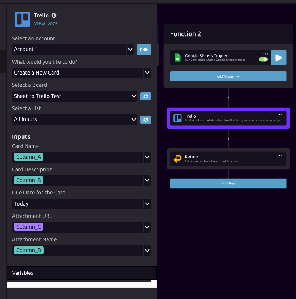Click the Edit account button
Image resolution: width=296 pixels, height=299 pixels.
tap(144, 50)
